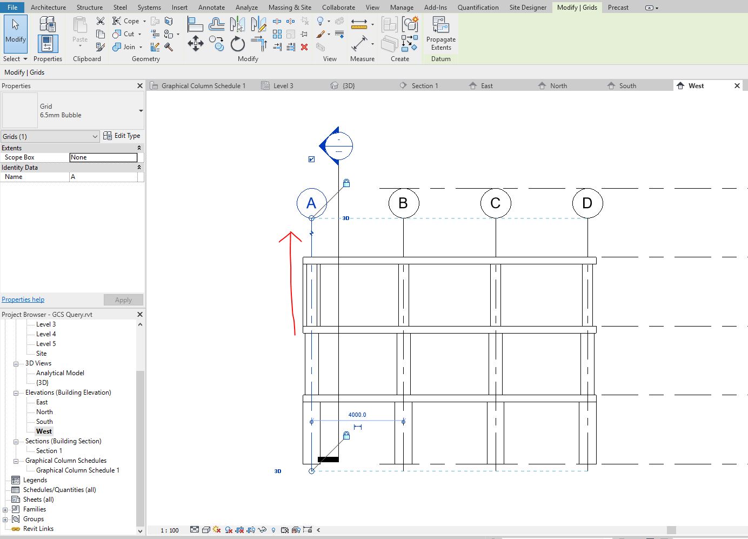The image size is (748, 539).
Task: Select the Cope tool in Geometry panel
Action: click(125, 21)
